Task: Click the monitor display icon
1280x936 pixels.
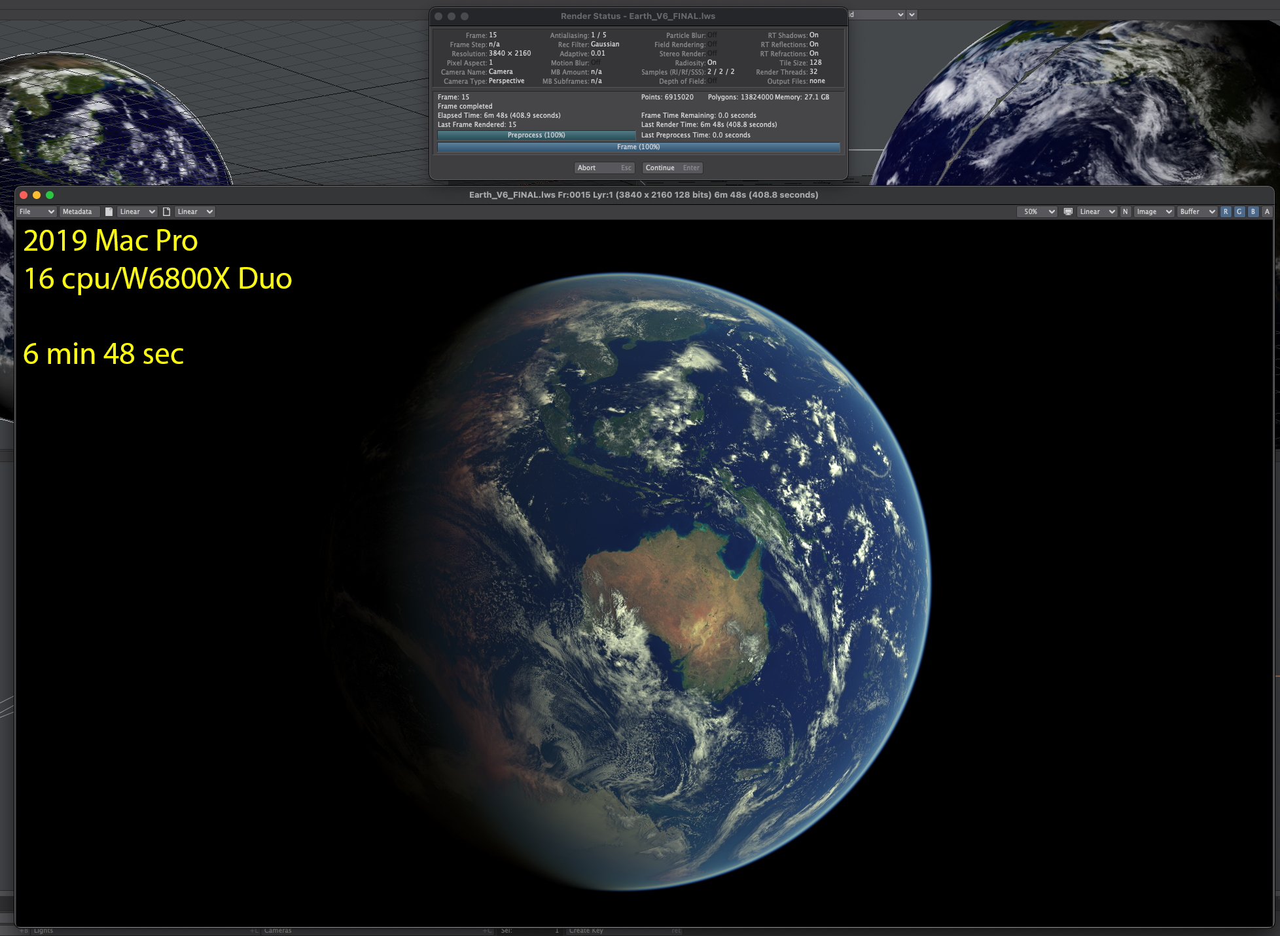Action: (x=1068, y=211)
